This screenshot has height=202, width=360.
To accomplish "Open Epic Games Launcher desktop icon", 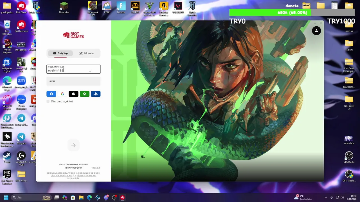I will tap(7, 177).
